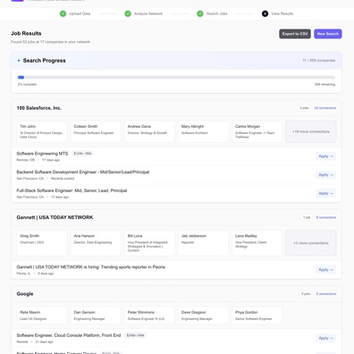Click the Trending sports reporter in Peoria title
The image size is (354, 354).
coord(91,267)
